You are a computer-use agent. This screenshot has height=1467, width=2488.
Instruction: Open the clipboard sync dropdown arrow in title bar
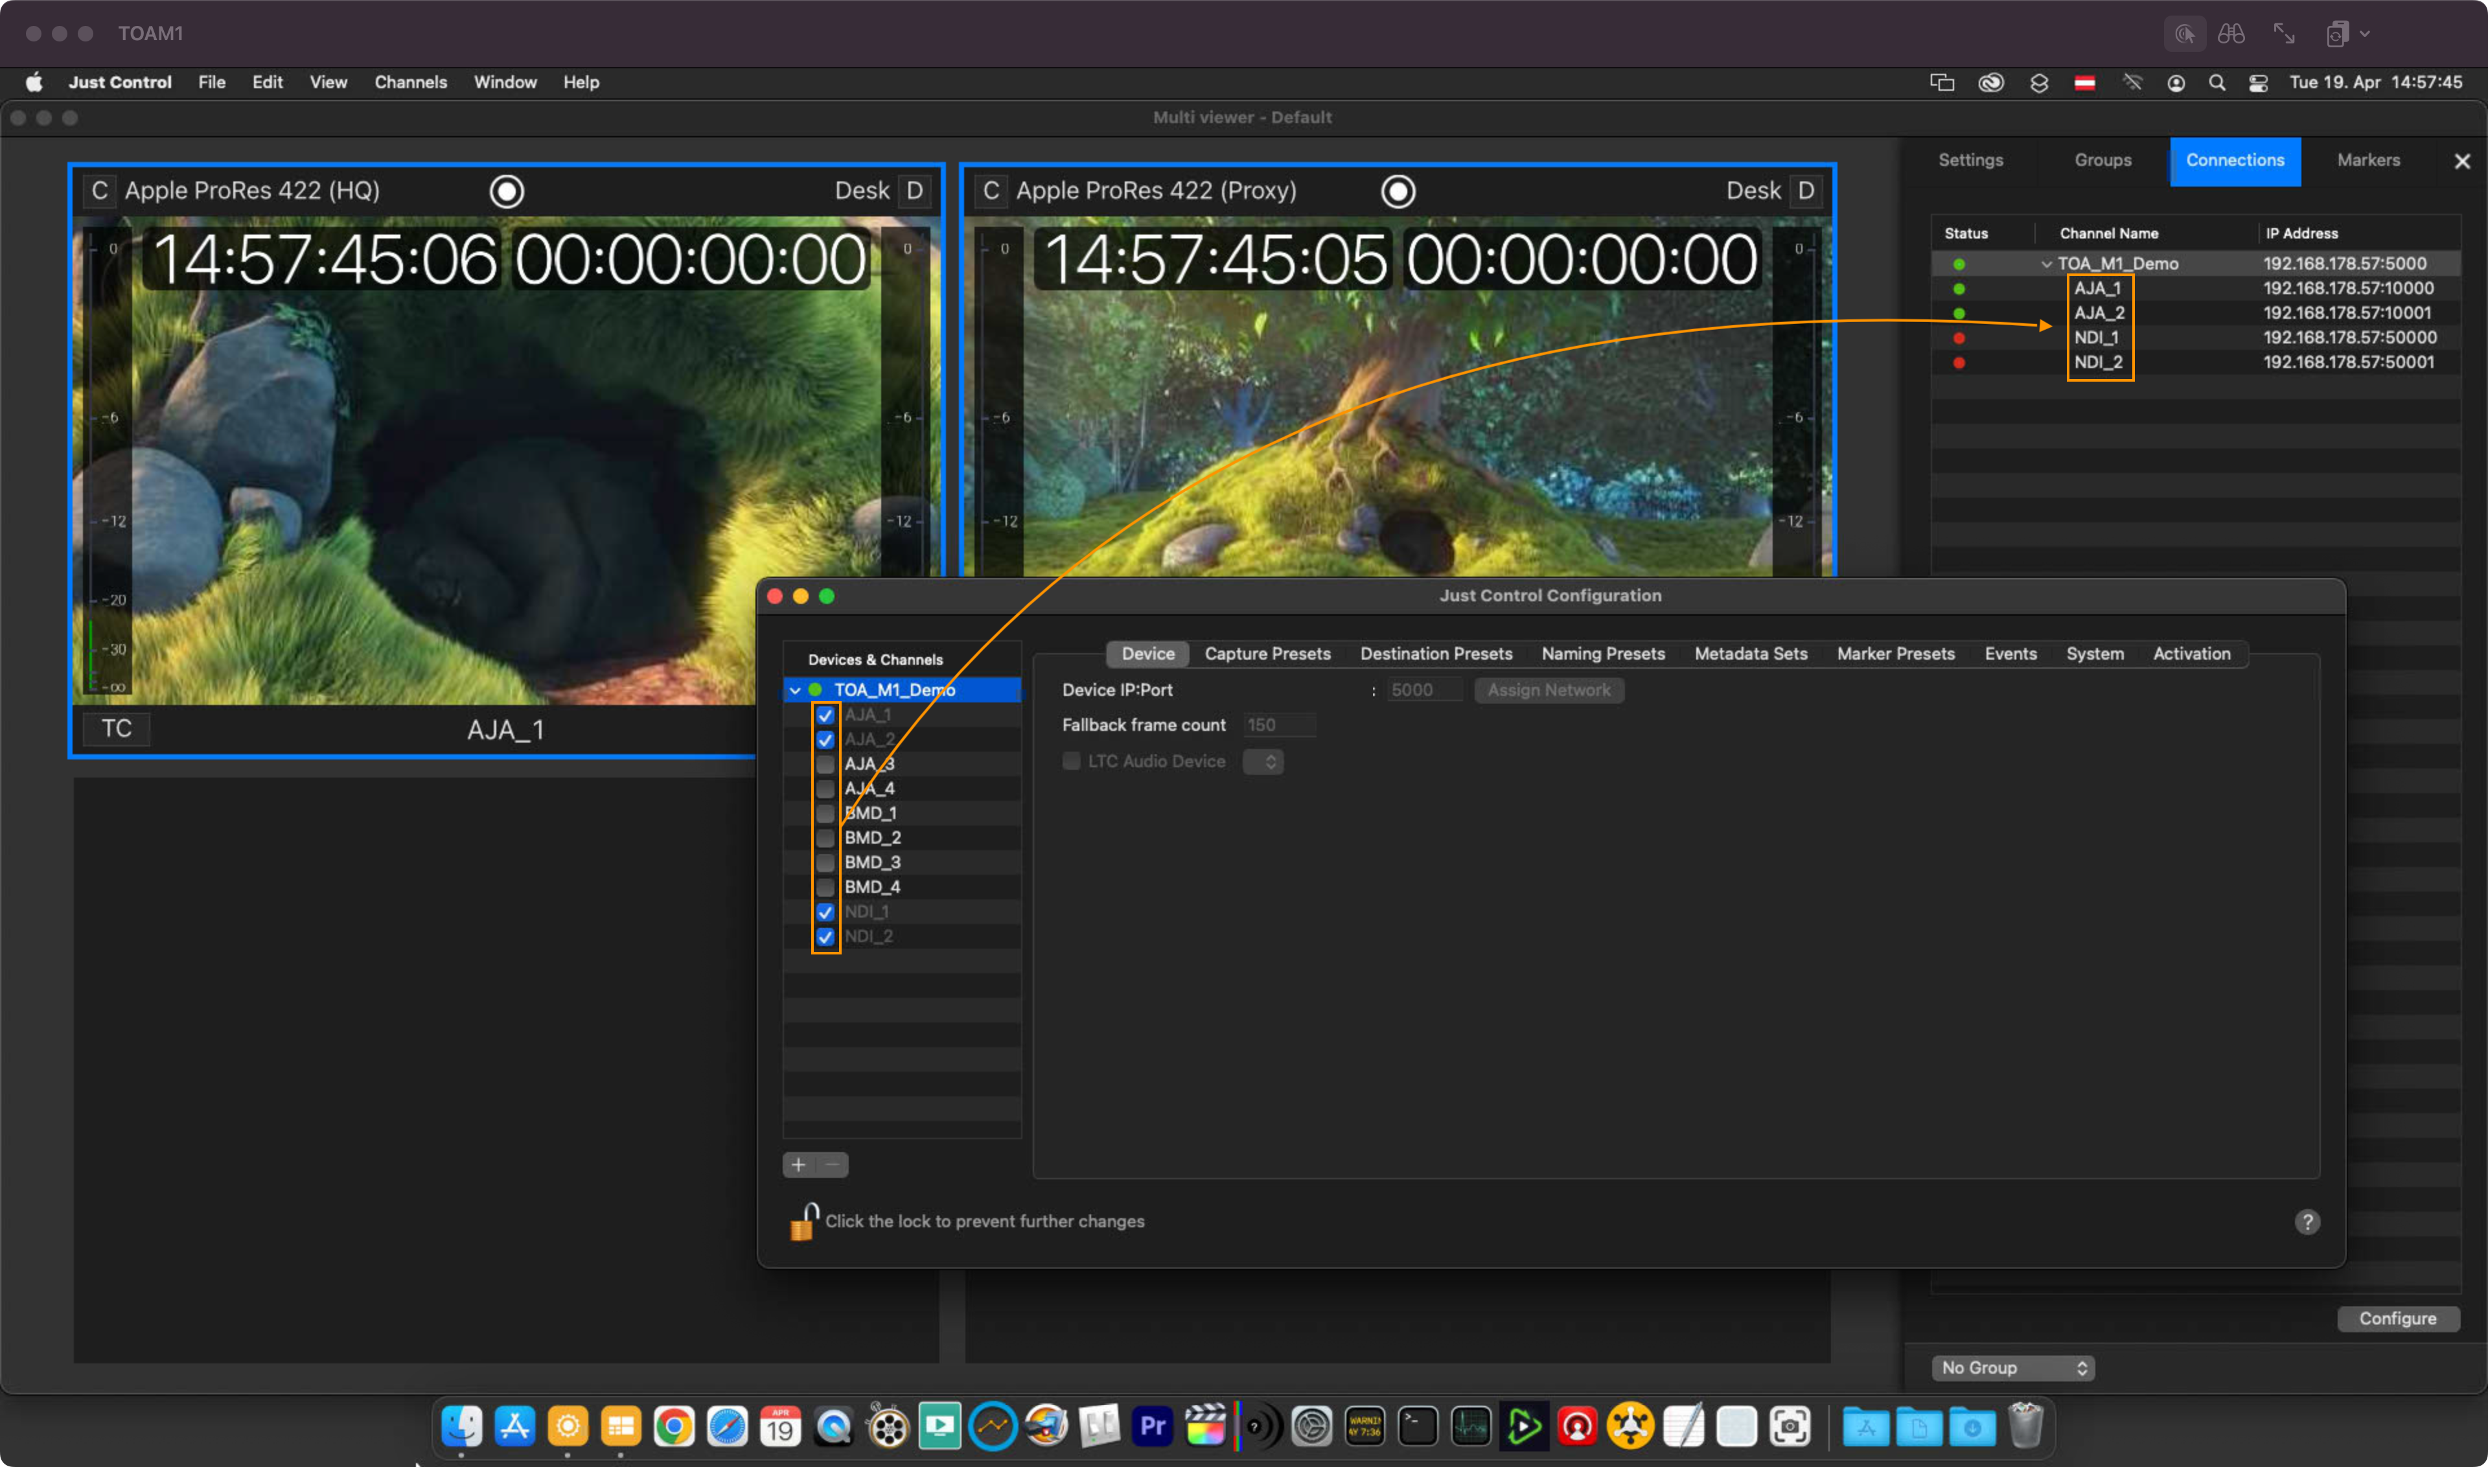coord(2364,34)
